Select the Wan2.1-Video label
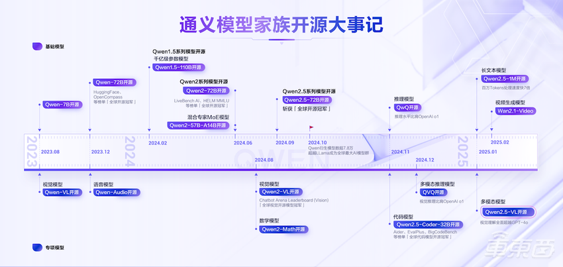 click(512, 111)
